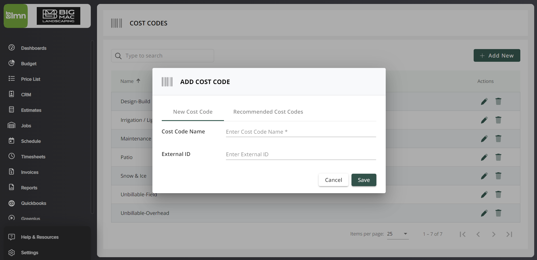The image size is (537, 260).
Task: Open Settings gear icon
Action: coord(12,252)
